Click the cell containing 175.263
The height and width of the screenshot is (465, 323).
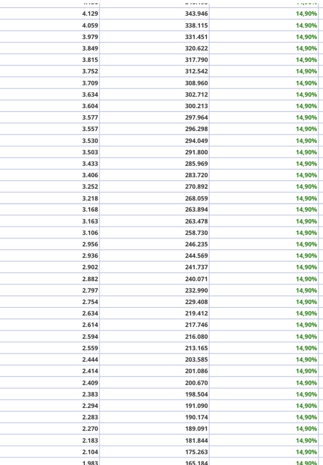tap(196, 452)
